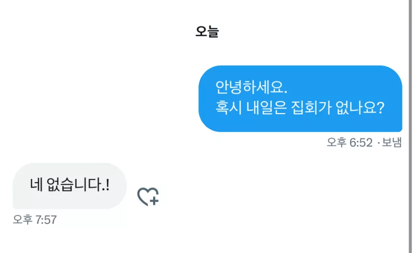
Task: Click the question mark ending the blue message
Action: pos(380,108)
